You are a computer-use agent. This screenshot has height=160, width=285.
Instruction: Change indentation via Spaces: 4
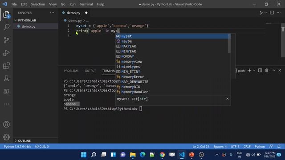click(x=220, y=146)
